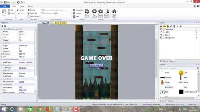Click the Opacity value field

point(26,51)
